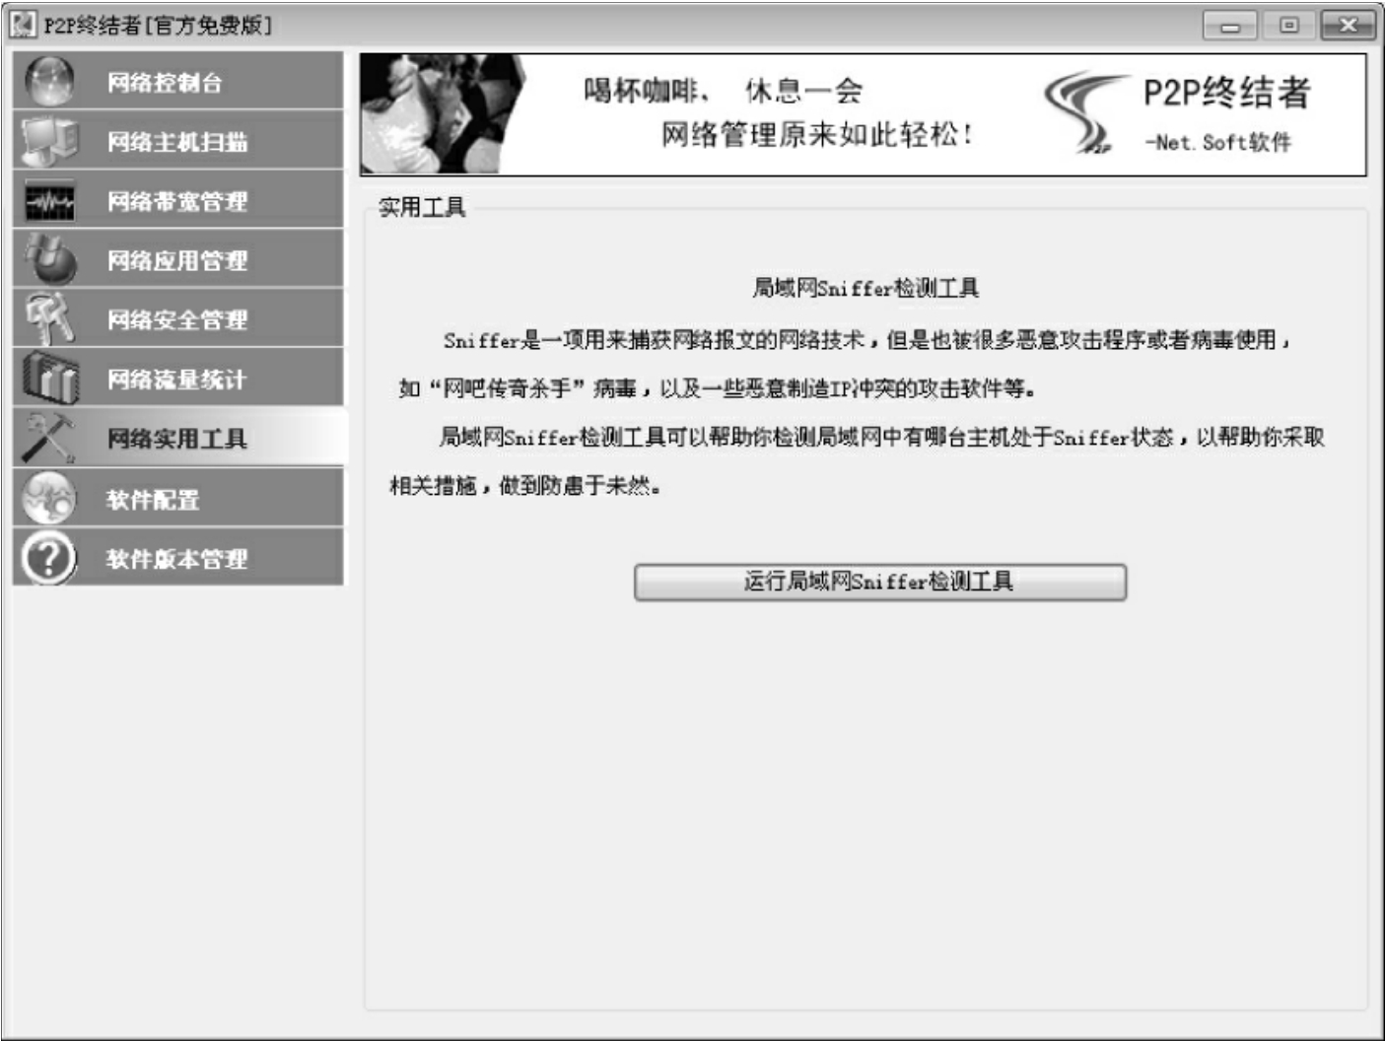Click the banner text 网络管理原来如此轻松!
This screenshot has width=1385, height=1041.
(x=817, y=134)
